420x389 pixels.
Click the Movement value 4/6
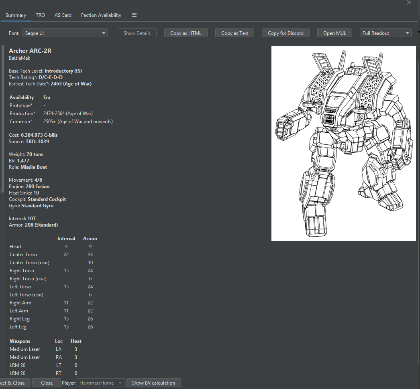pos(38,180)
